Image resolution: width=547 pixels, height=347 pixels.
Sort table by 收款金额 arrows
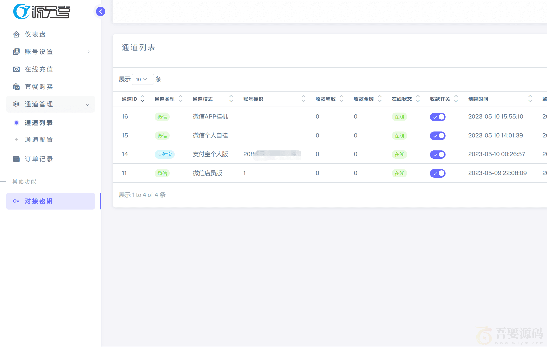[x=380, y=99]
